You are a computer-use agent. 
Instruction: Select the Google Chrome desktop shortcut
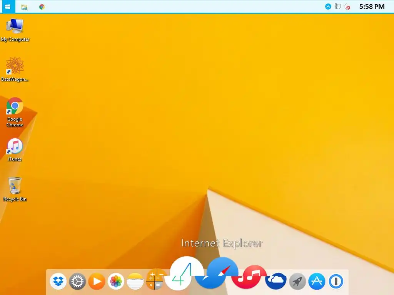[x=15, y=113]
